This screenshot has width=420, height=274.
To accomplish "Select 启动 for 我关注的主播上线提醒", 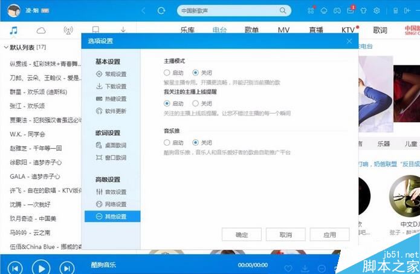I will [167, 103].
